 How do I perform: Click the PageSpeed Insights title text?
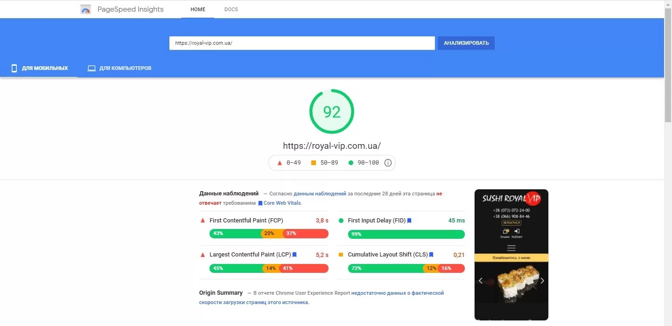click(x=131, y=9)
